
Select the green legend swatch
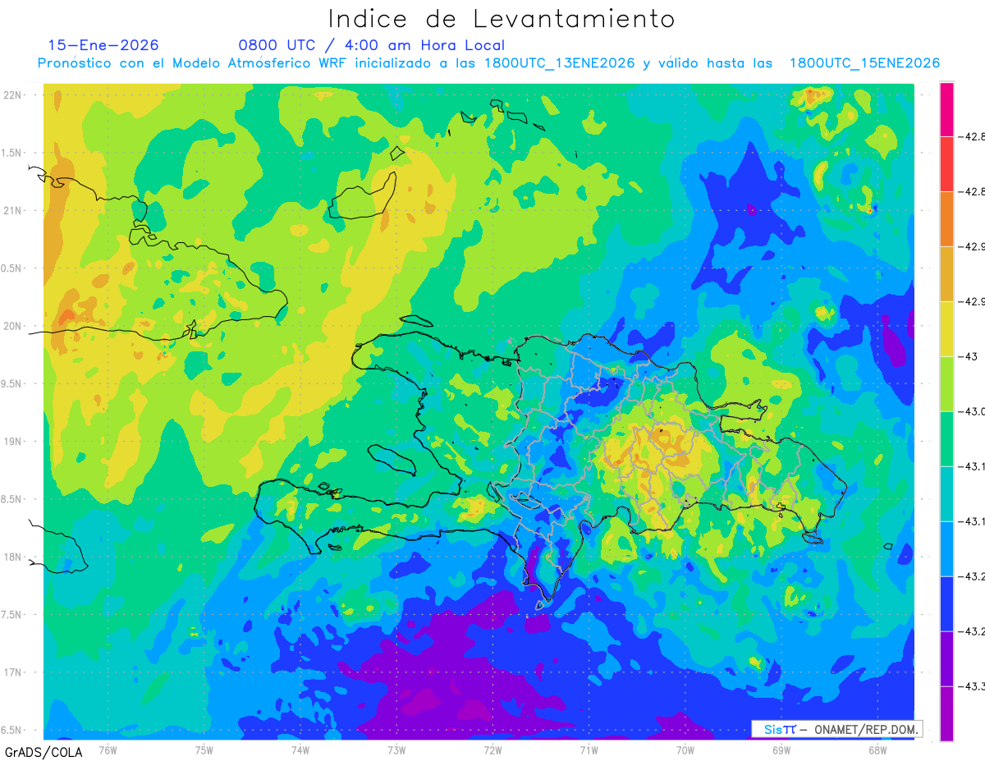click(946, 439)
